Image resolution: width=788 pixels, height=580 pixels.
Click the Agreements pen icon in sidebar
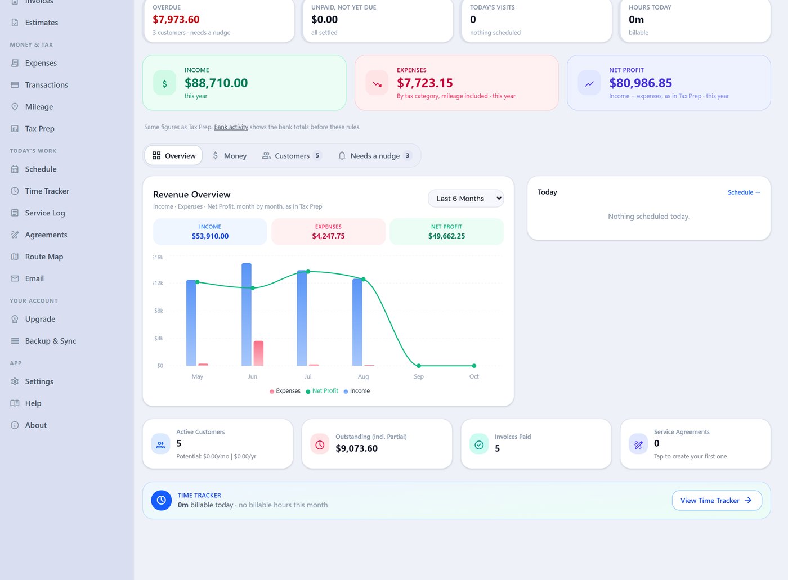[15, 235]
